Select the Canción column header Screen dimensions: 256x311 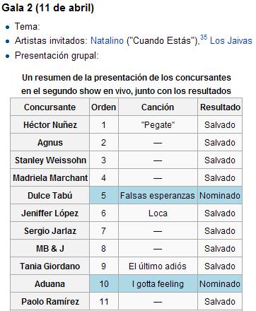click(158, 107)
